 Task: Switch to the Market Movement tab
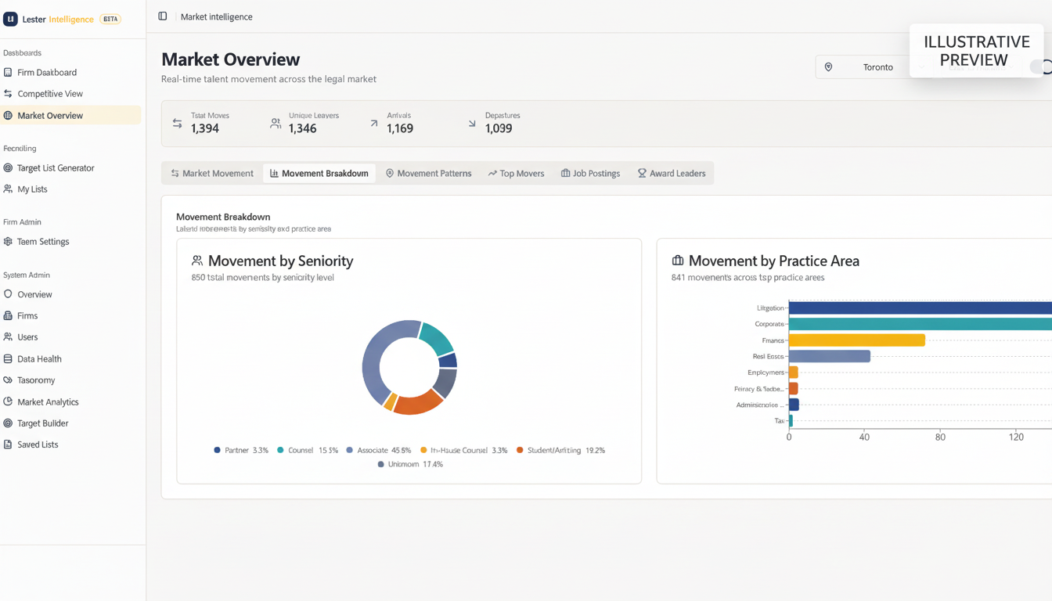212,174
